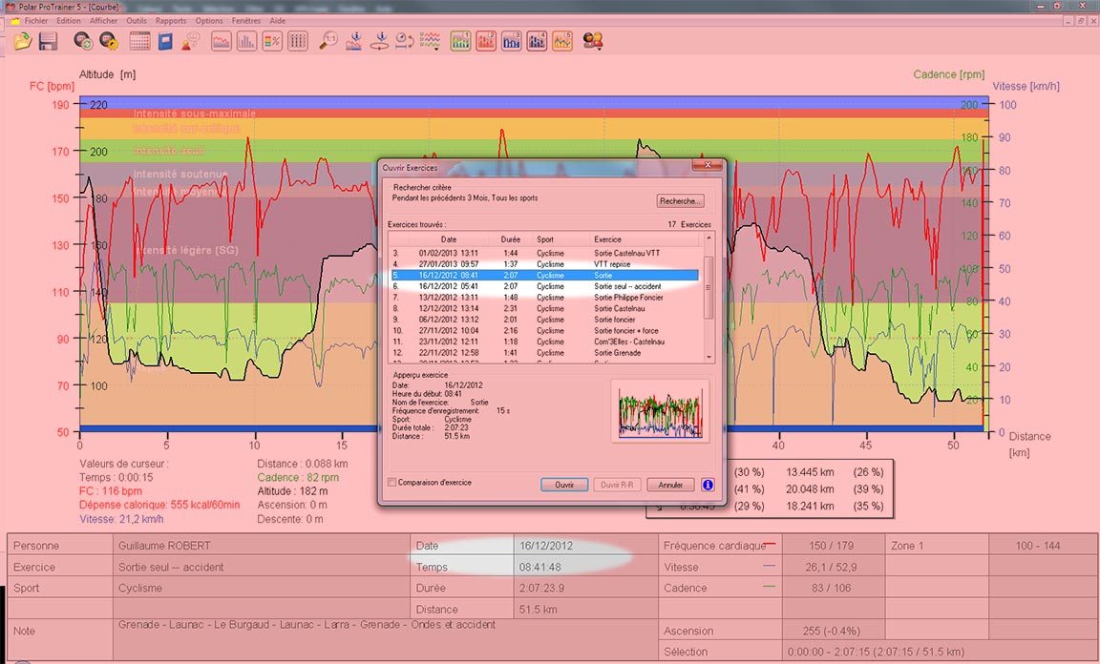Viewport: 1100px width, 664px height.
Task: Select the Sortie seul -- accident row
Action: pos(545,286)
